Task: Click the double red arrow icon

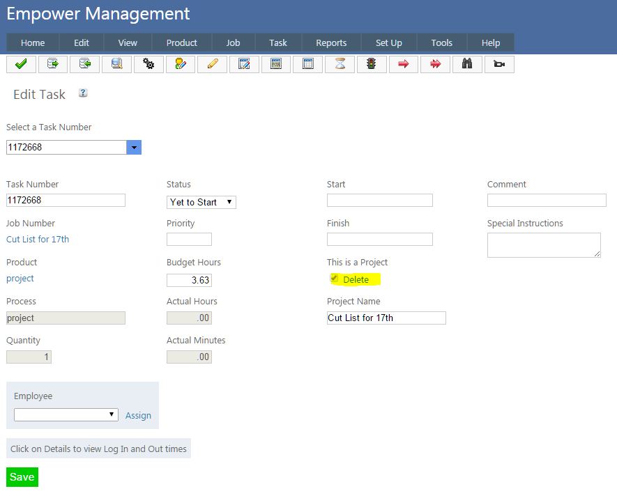Action: 435,64
